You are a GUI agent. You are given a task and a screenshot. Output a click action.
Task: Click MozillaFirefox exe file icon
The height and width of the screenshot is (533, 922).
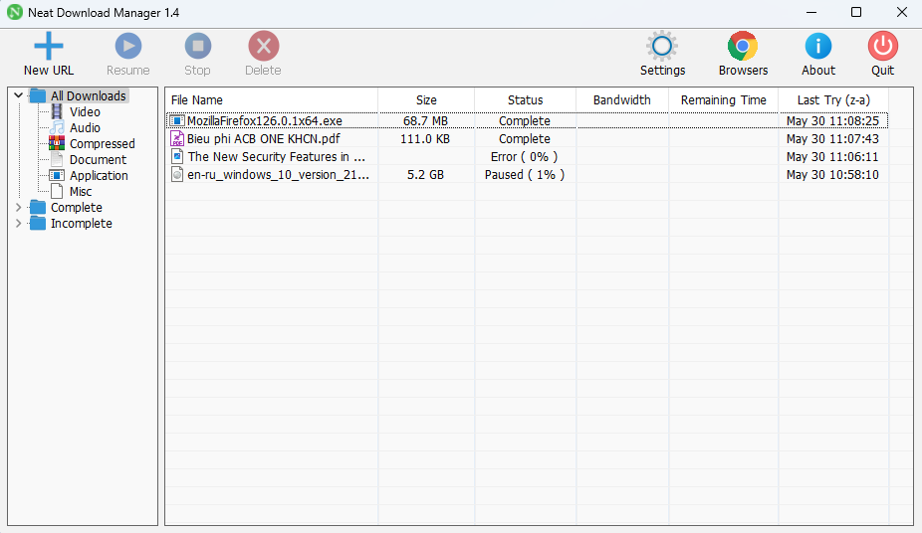coord(177,121)
